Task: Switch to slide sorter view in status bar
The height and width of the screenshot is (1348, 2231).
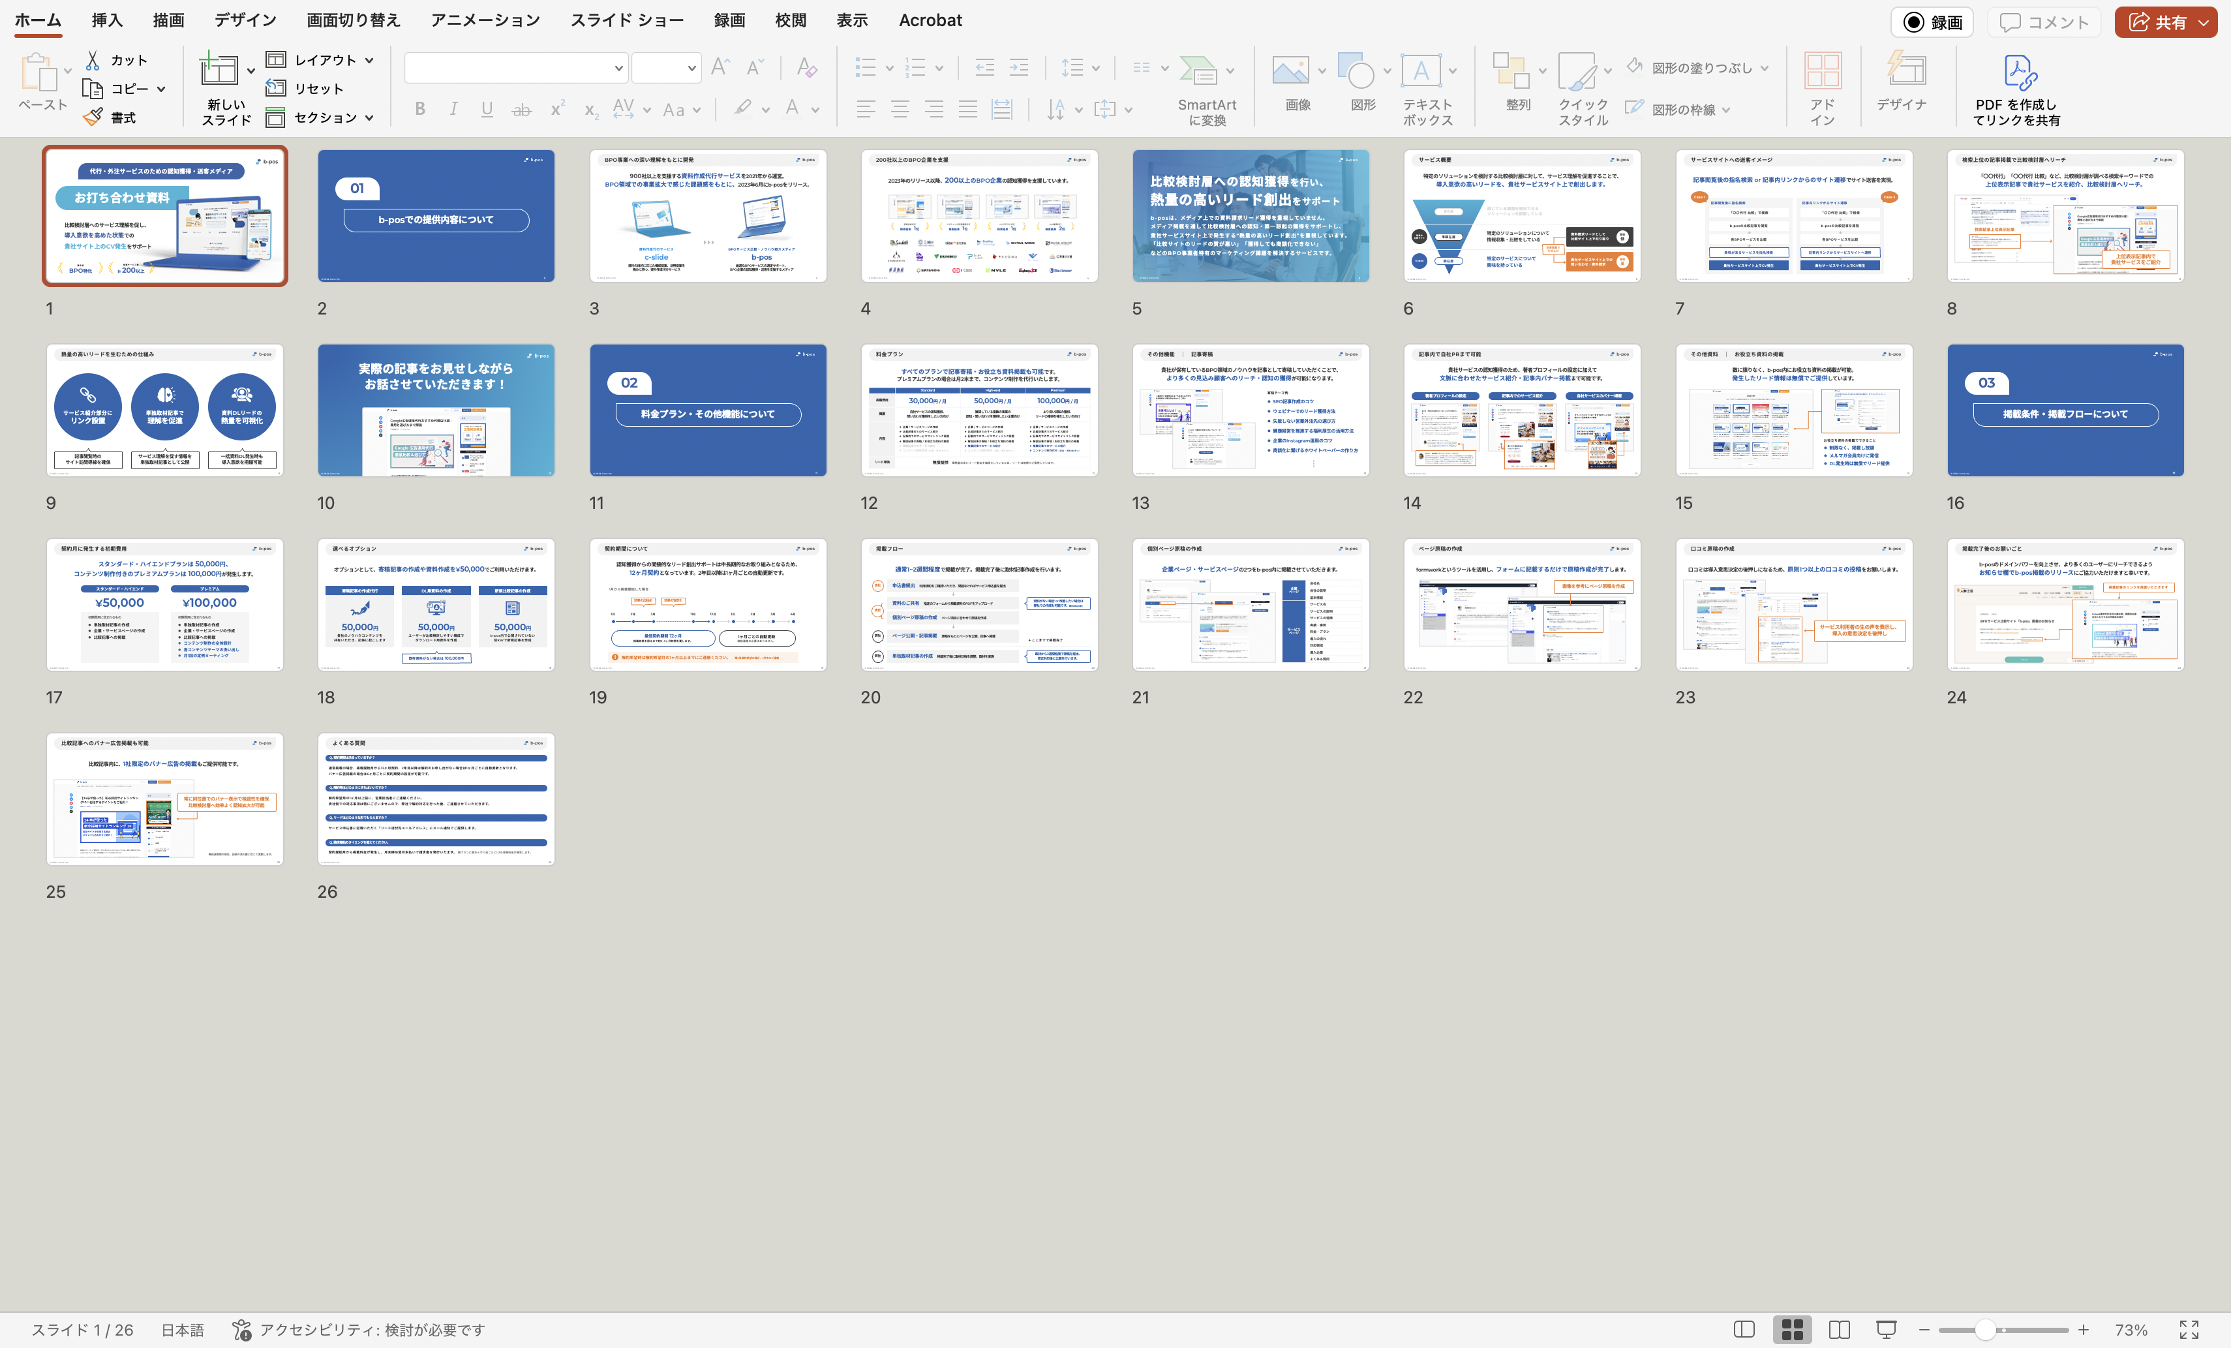Action: tap(1792, 1329)
